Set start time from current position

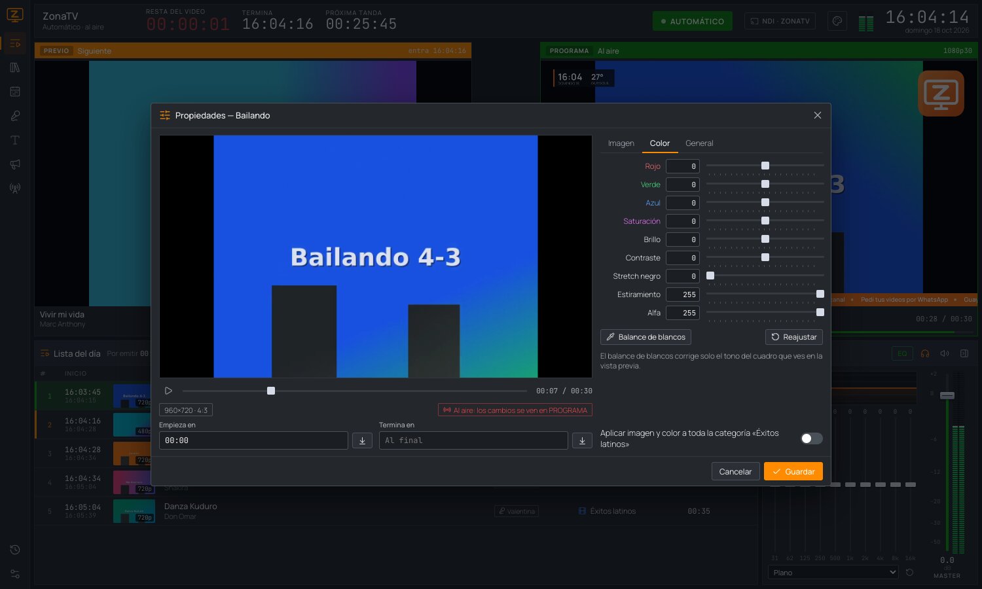[x=362, y=440]
